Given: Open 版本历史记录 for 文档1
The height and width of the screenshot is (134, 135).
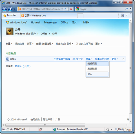Looking at the screenshot, I should click(x=102, y=59).
